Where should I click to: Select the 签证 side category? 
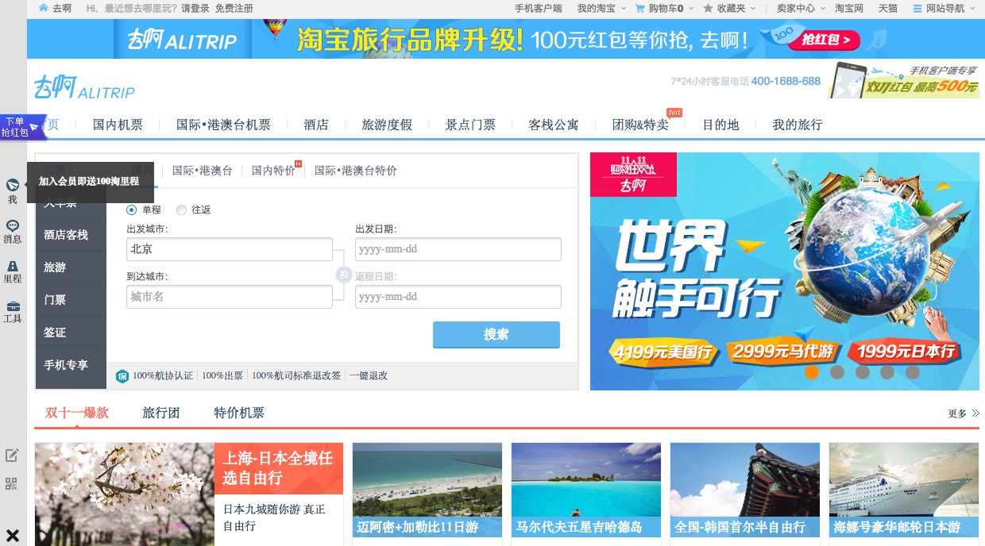click(71, 333)
